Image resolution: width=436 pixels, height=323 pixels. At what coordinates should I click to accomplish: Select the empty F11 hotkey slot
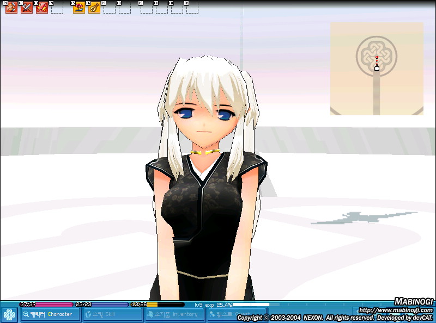[177, 8]
